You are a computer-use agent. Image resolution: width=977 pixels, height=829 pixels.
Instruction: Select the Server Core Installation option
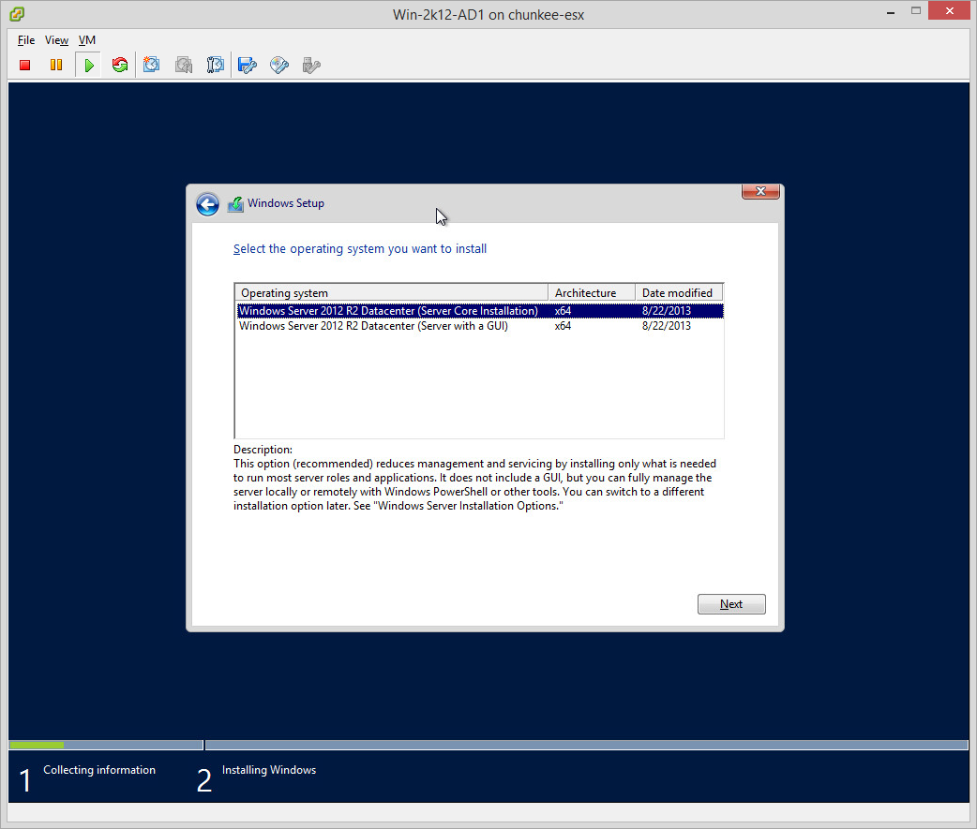click(x=388, y=311)
